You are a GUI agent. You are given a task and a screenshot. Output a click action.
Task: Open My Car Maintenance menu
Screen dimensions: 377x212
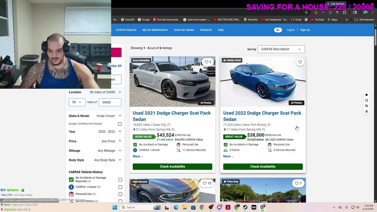point(155,30)
